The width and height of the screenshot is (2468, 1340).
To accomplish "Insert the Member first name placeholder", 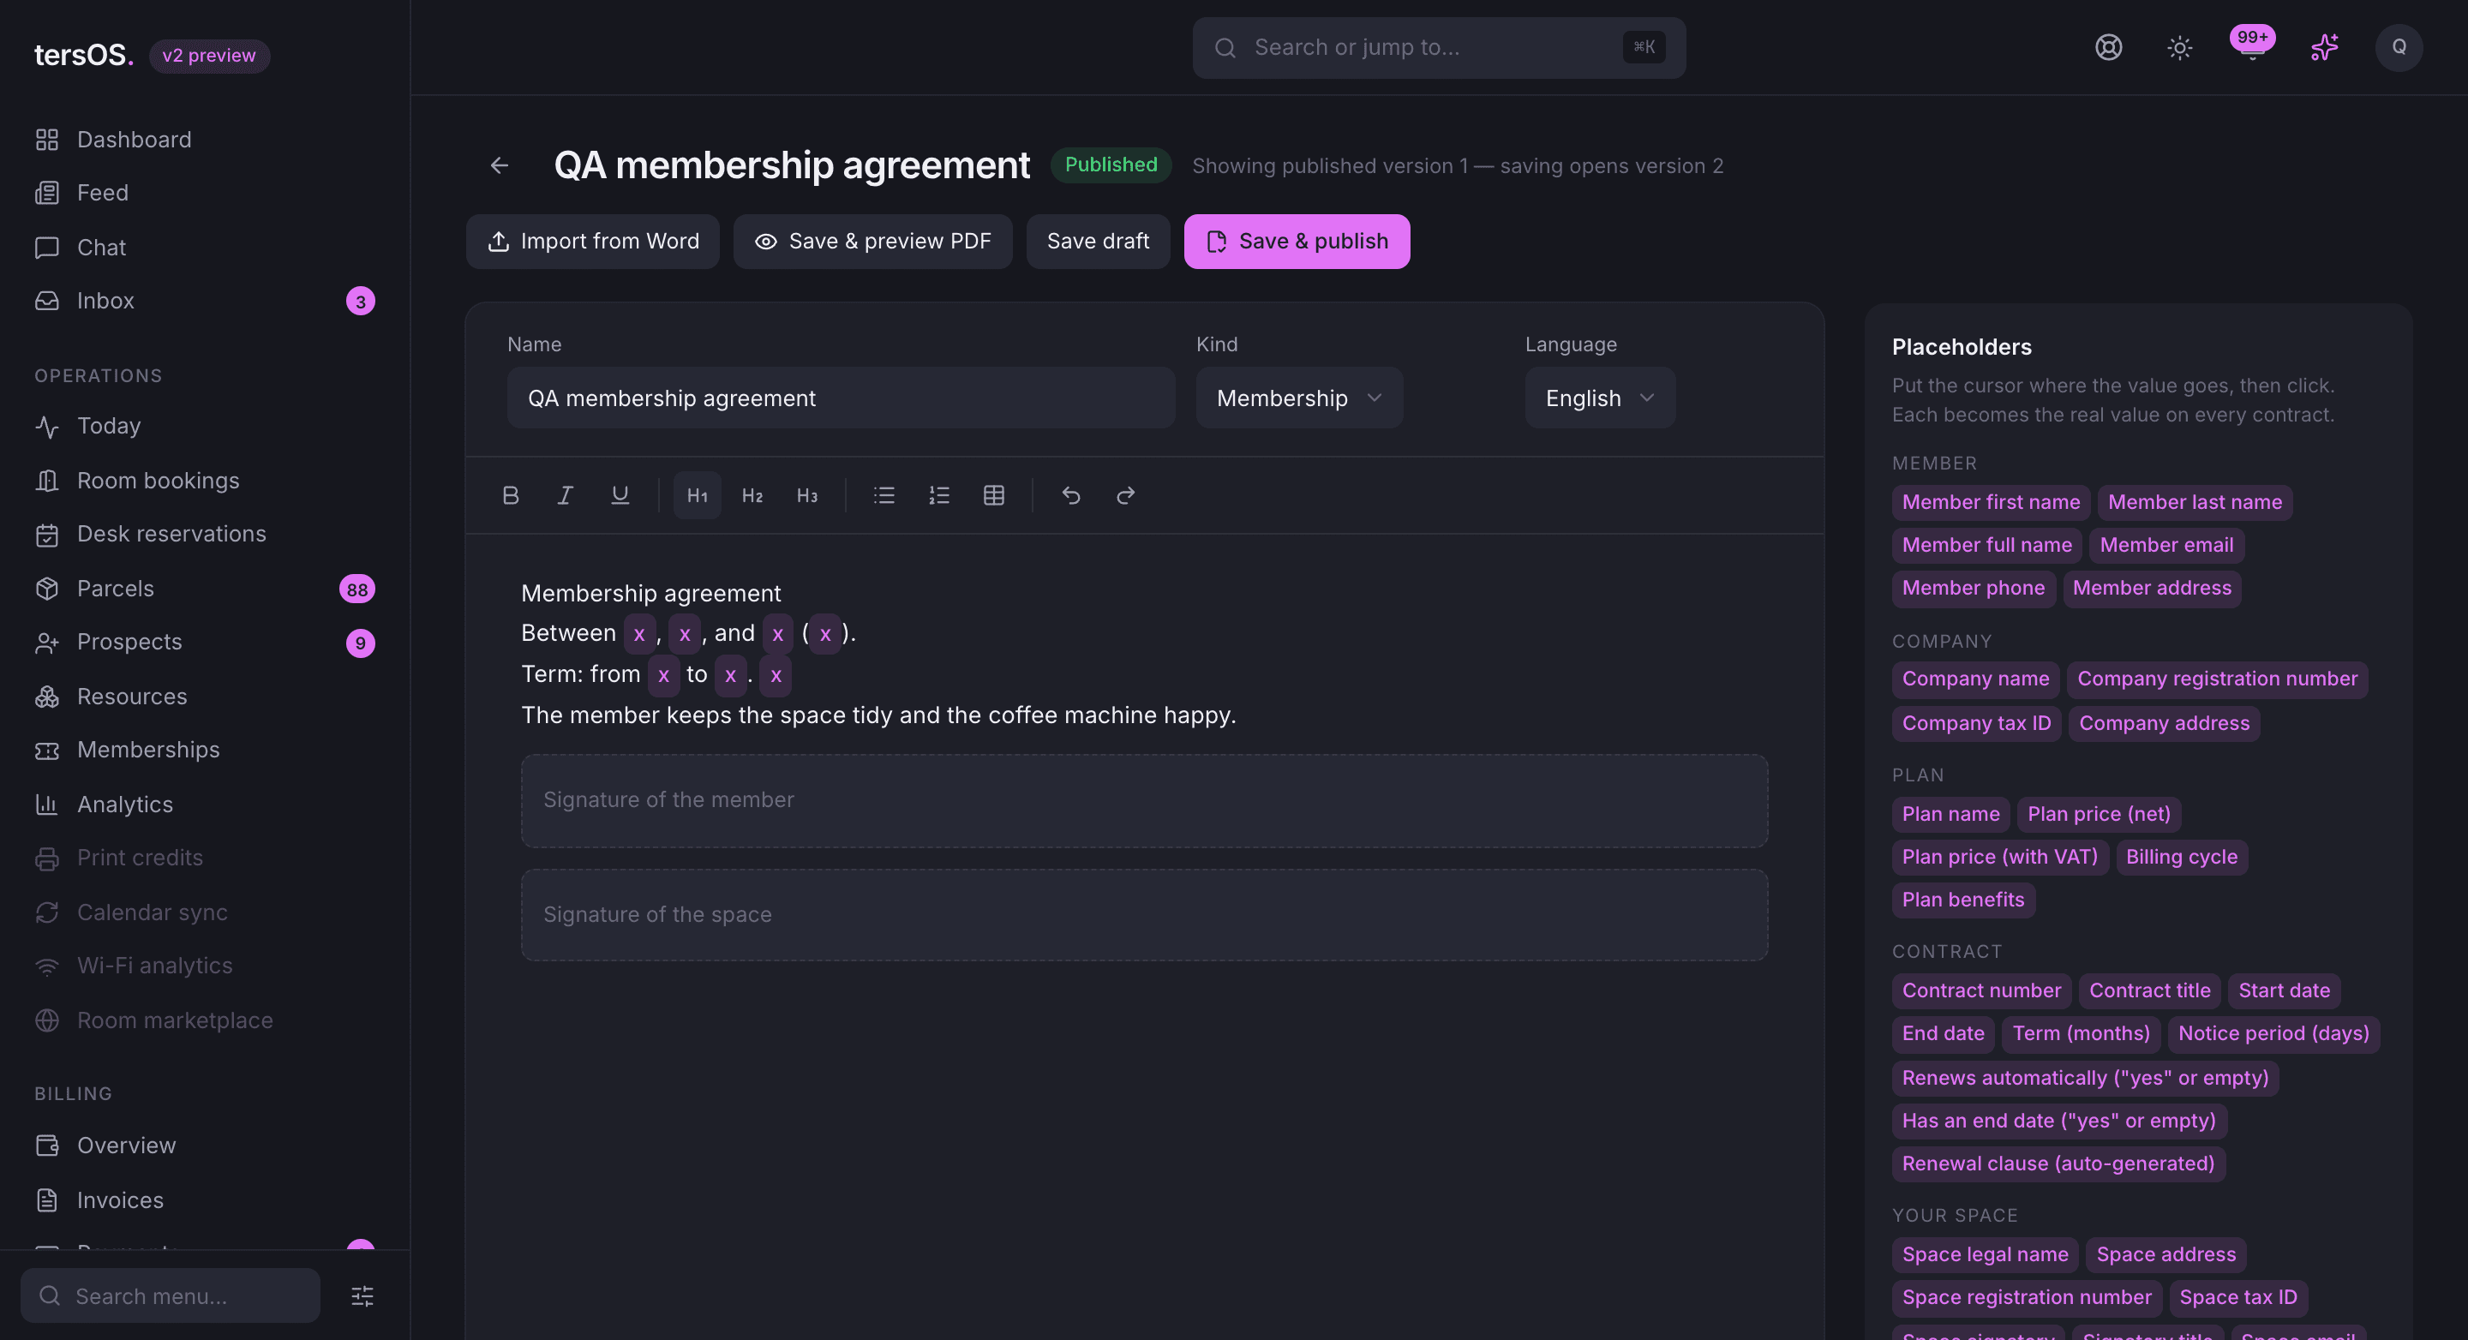I will pyautogui.click(x=1991, y=502).
